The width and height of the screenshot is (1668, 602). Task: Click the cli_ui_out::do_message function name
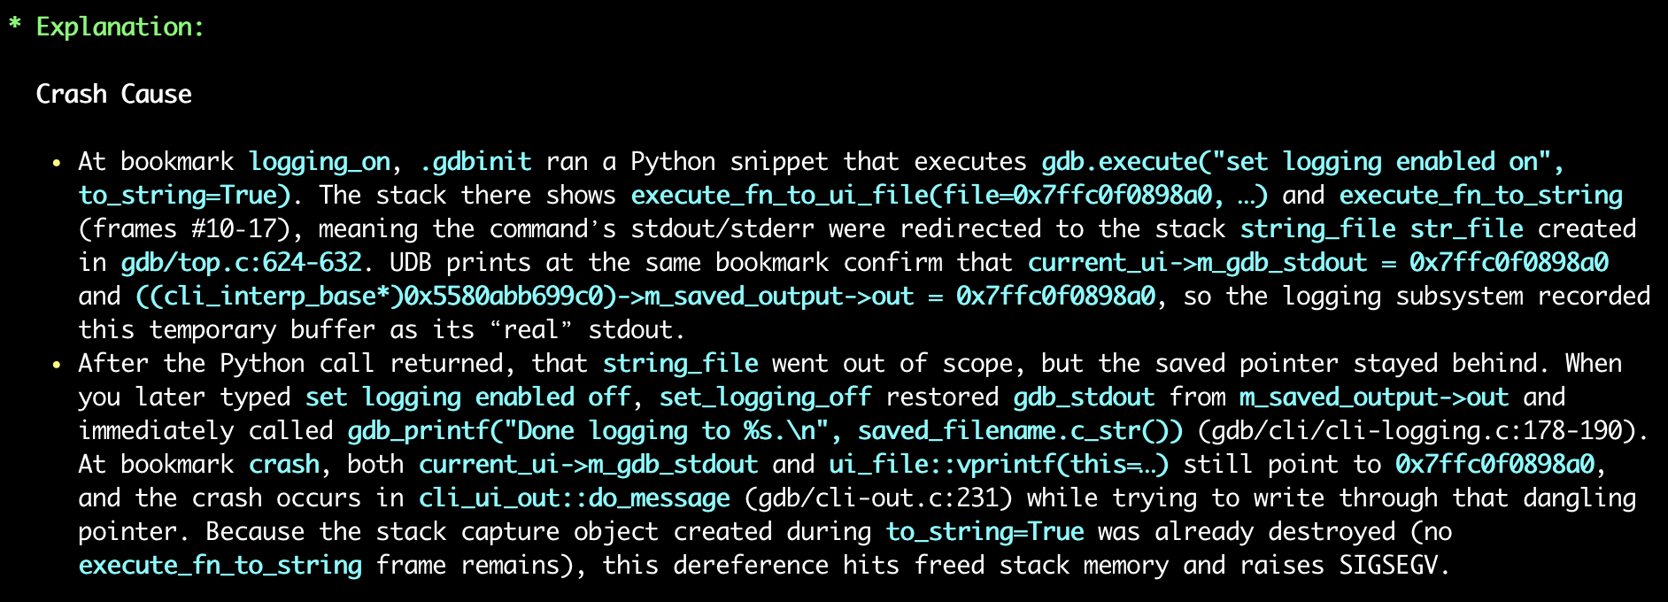coord(574,498)
